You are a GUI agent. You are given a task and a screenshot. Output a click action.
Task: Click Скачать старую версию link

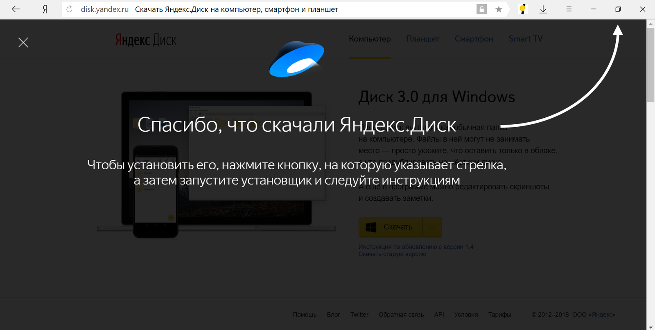392,254
